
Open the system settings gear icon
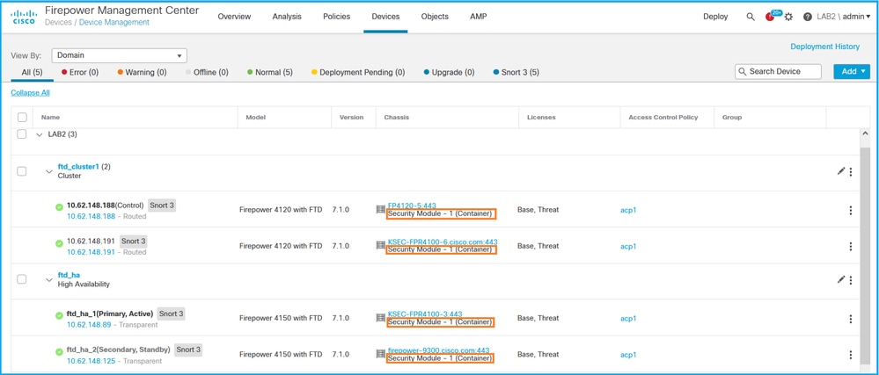click(x=788, y=17)
